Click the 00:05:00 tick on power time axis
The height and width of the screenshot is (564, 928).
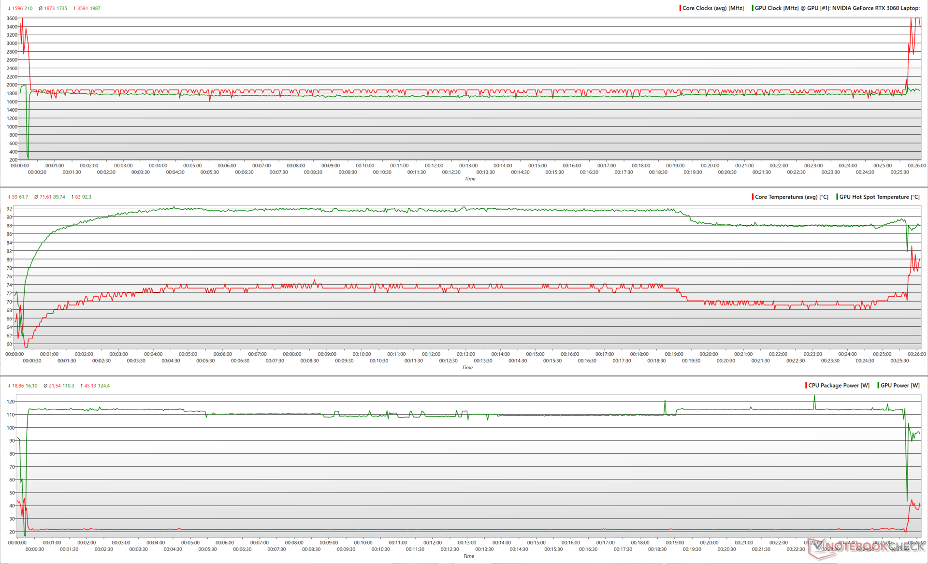[x=190, y=543]
